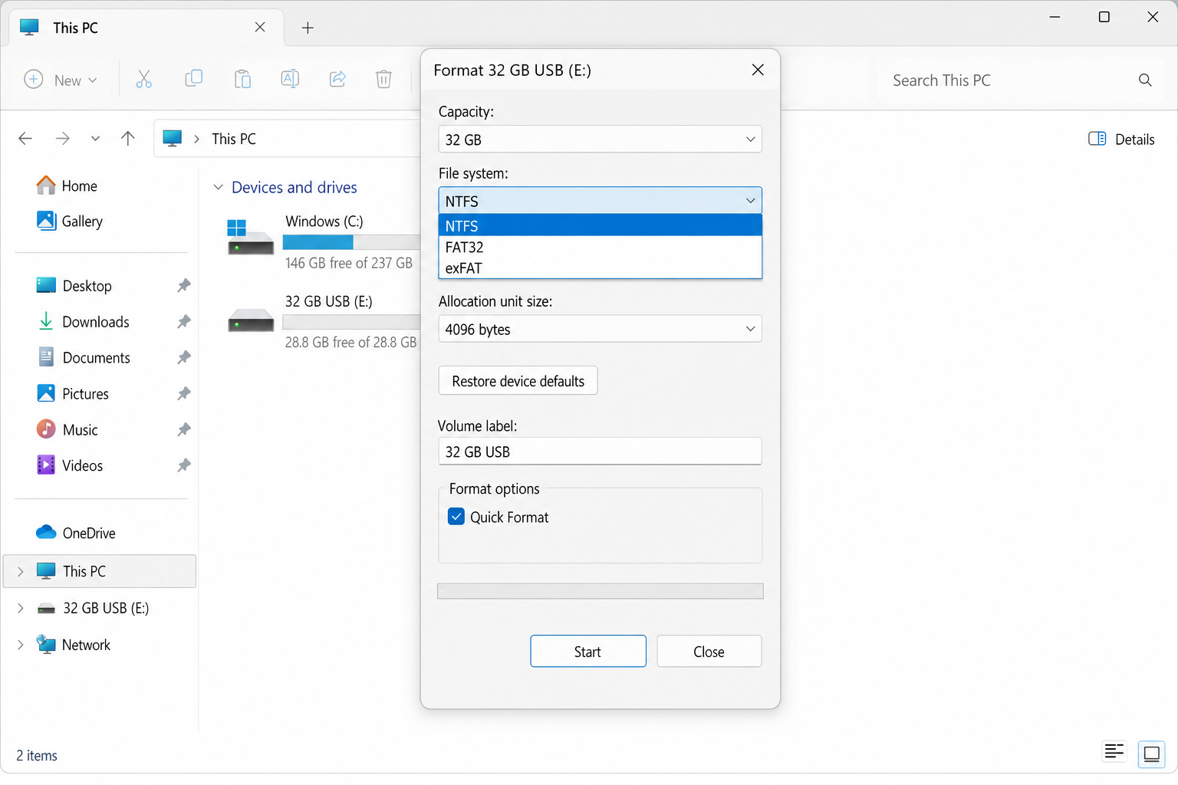Screen dimensions: 1178x785
Task: Choose exFAT from the file system list
Action: coord(600,268)
